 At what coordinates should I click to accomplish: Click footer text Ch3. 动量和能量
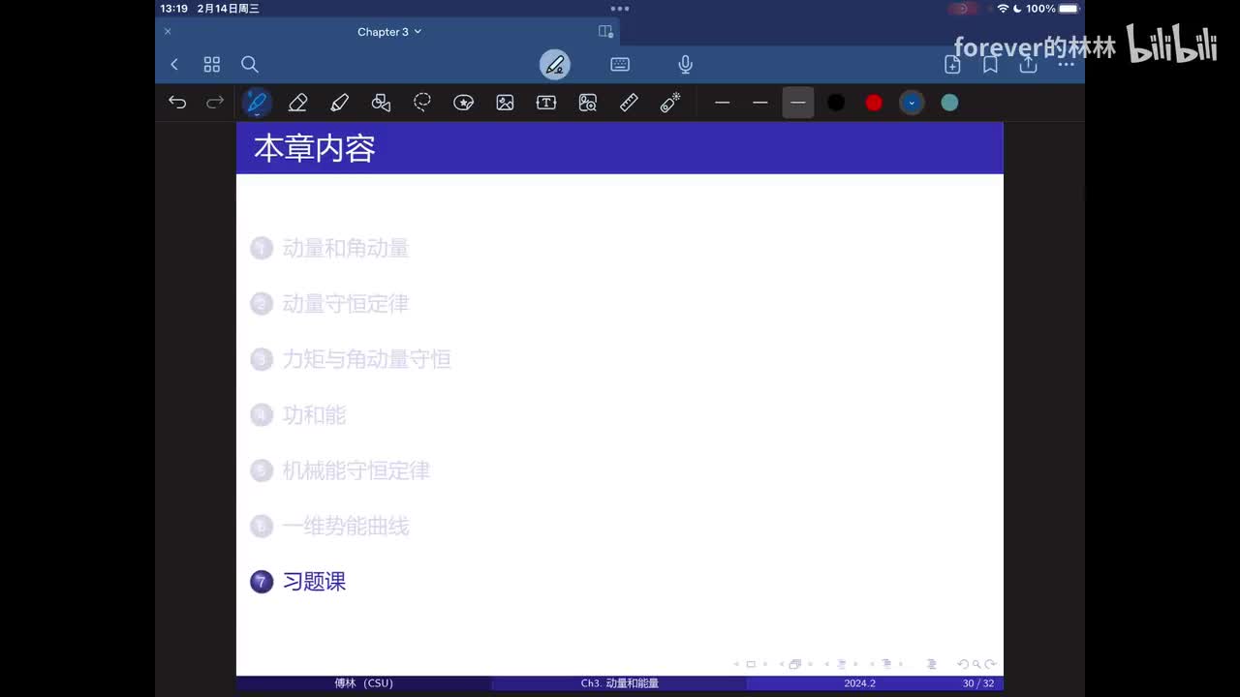620,683
